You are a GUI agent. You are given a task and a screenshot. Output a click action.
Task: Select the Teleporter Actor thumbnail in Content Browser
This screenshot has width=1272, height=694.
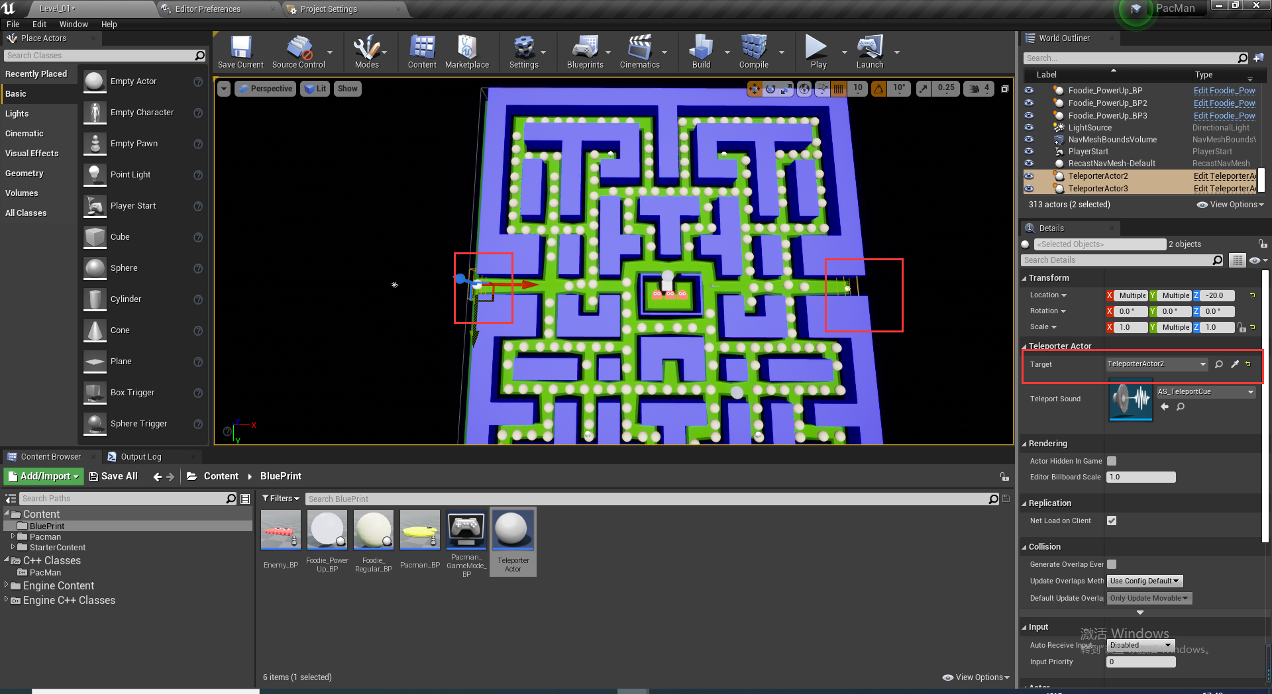coord(513,529)
